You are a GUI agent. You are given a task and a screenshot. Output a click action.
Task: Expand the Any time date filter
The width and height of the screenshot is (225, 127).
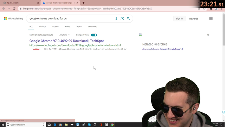tap(64, 35)
